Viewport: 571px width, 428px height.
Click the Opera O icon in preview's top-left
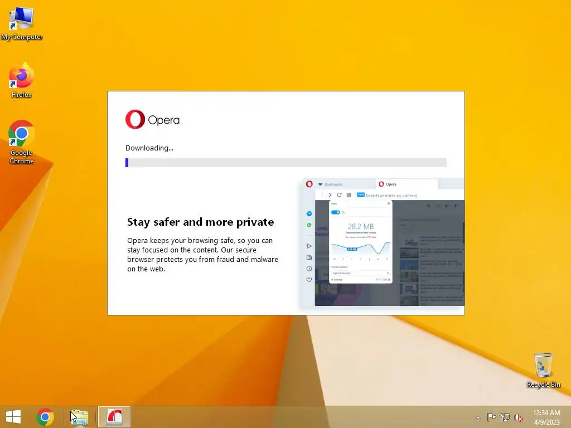tap(309, 184)
